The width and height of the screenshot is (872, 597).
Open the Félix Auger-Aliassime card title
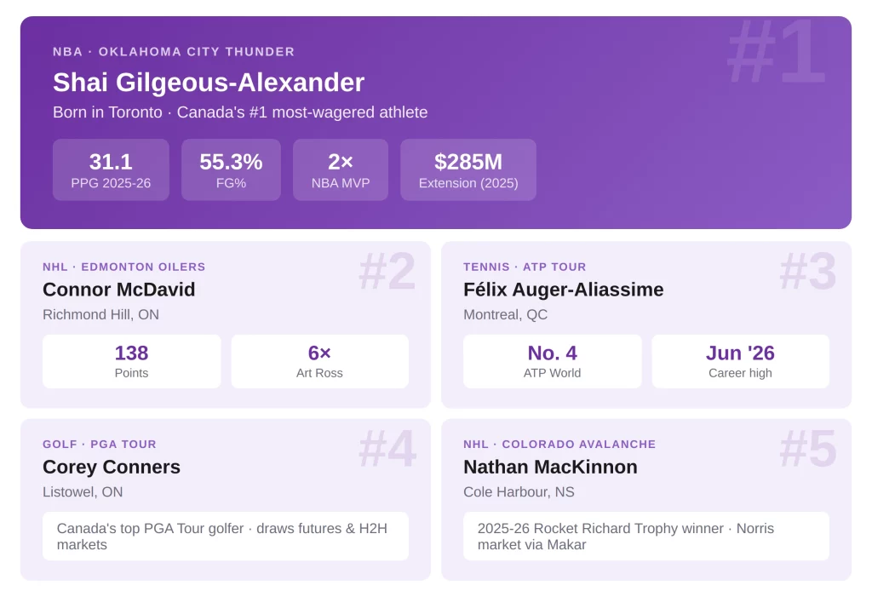(x=564, y=290)
